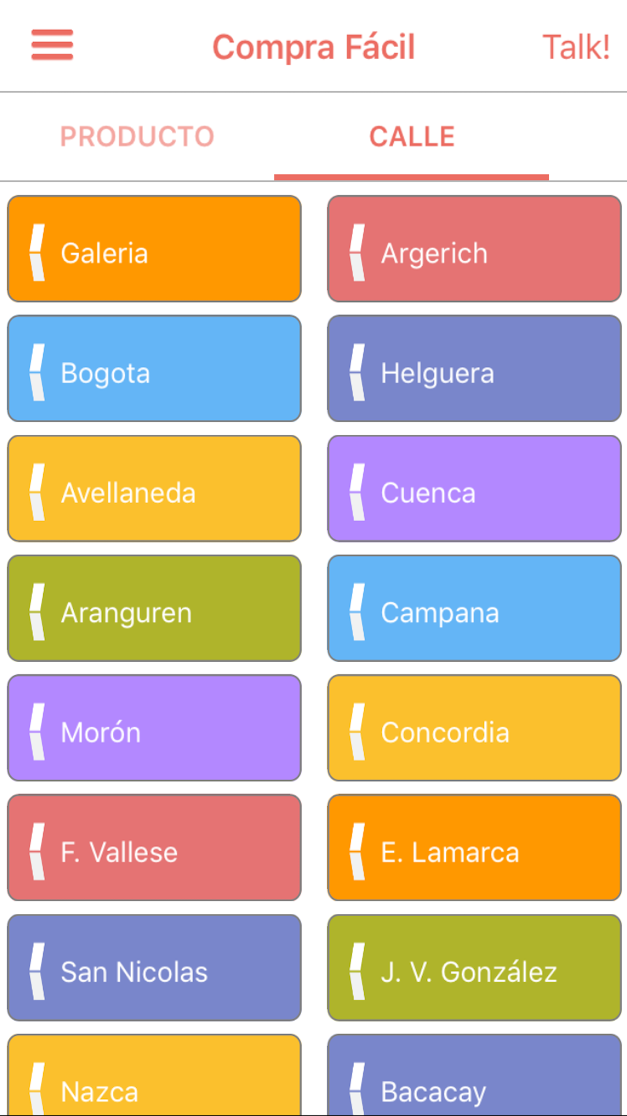Choose the Avellaneda street button

coord(154,488)
